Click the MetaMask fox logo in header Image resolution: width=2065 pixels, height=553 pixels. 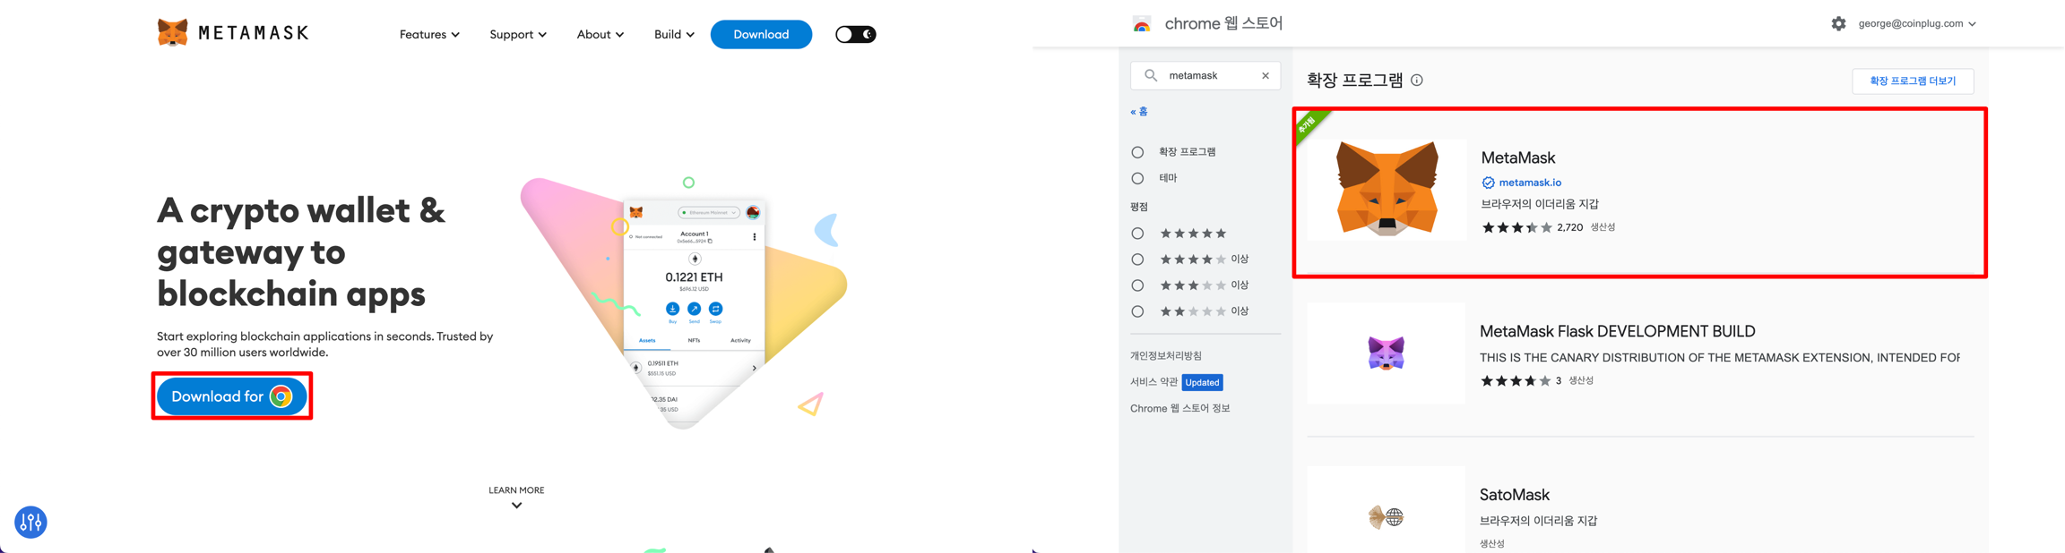point(172,33)
